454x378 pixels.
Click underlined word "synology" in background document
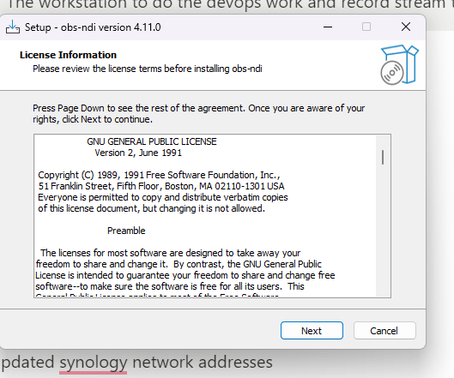click(x=94, y=363)
